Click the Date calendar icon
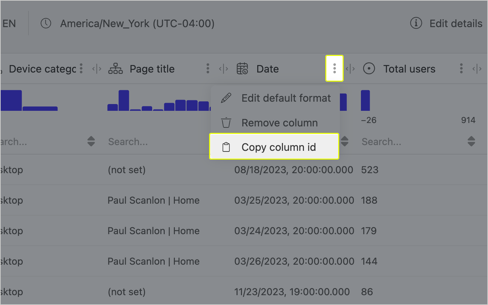Image resolution: width=488 pixels, height=305 pixels. [242, 68]
